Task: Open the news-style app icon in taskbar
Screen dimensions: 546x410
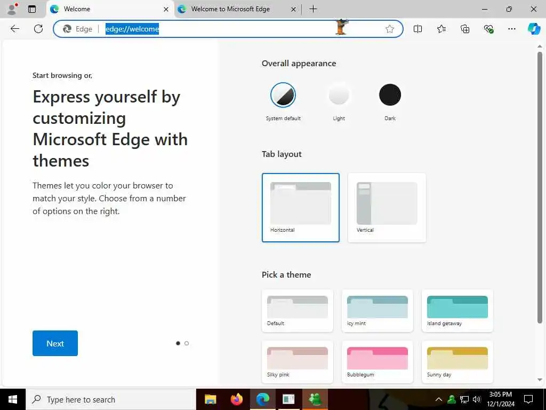Action: (288, 399)
